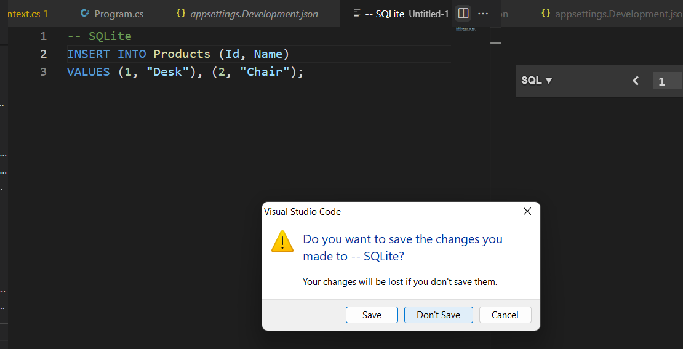
Task: Click line number 3 in the gutter
Action: click(x=43, y=72)
